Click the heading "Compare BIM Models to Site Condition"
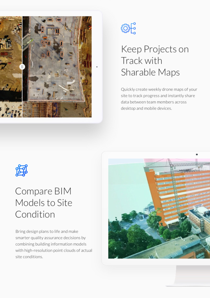 [x=44, y=203]
